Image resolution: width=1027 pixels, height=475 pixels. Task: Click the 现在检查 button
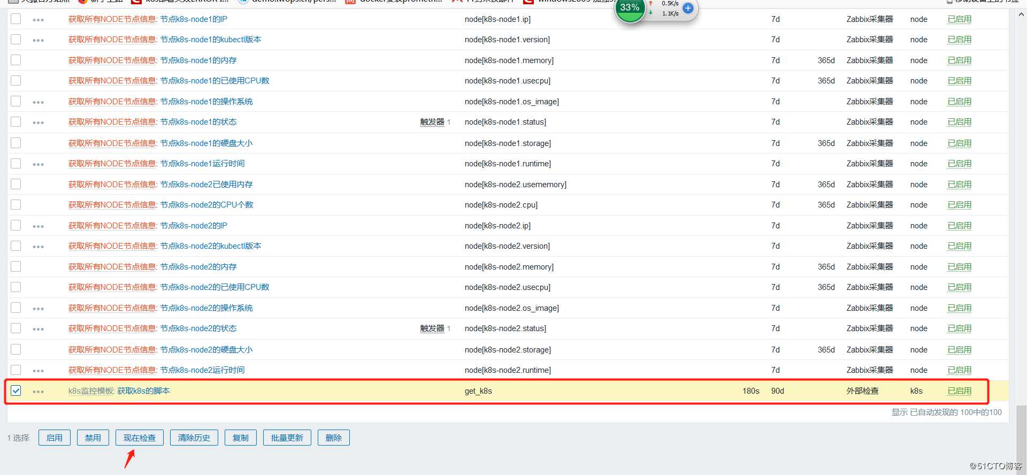click(140, 438)
